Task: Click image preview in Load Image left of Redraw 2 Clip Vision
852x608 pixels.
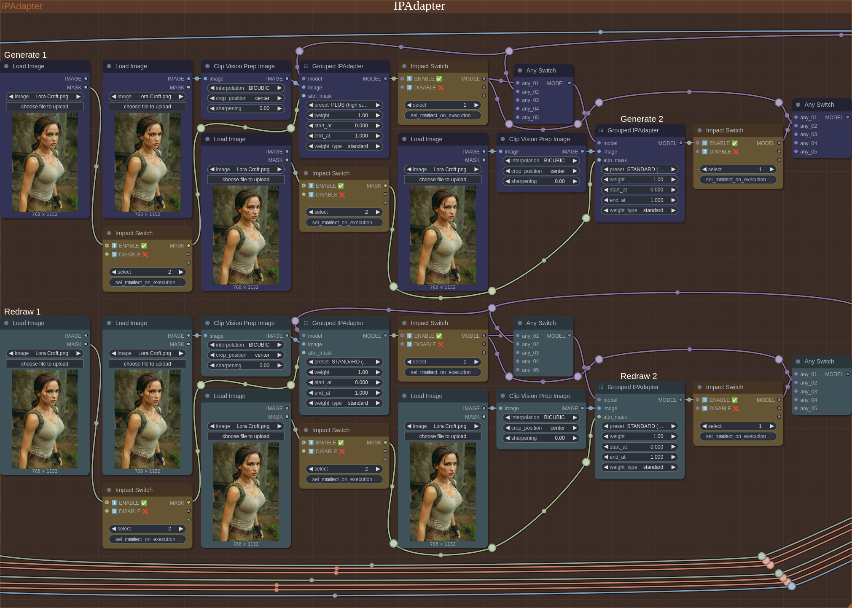Action: (x=443, y=492)
